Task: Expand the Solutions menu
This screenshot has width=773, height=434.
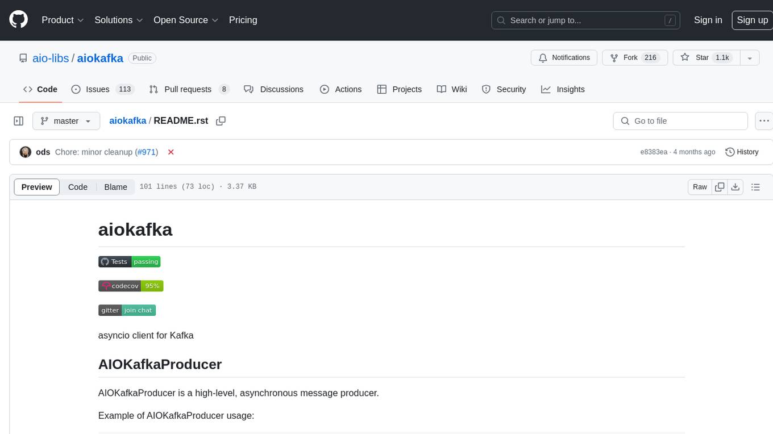Action: [x=119, y=20]
